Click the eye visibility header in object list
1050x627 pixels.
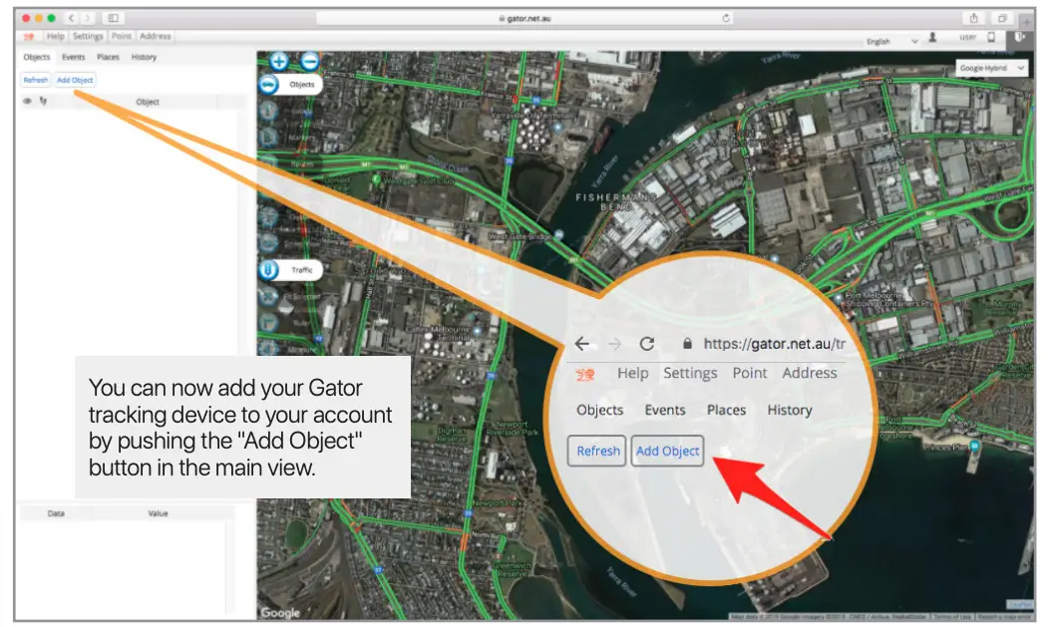click(x=28, y=101)
